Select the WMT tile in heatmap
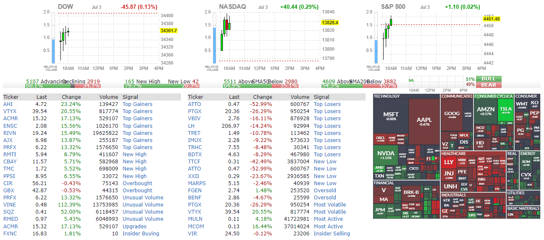The width and height of the screenshot is (544, 240). 522,105
